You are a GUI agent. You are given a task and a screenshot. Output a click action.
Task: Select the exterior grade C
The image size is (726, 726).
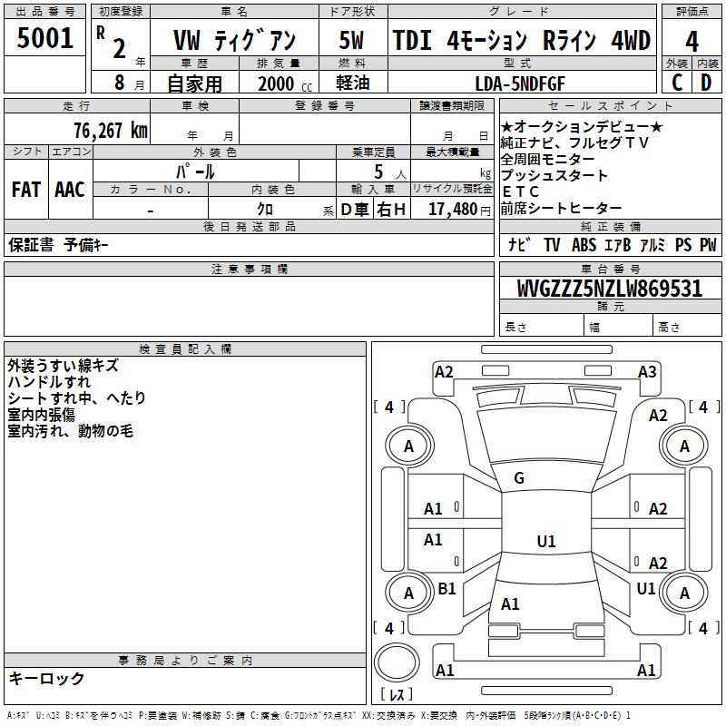677,83
